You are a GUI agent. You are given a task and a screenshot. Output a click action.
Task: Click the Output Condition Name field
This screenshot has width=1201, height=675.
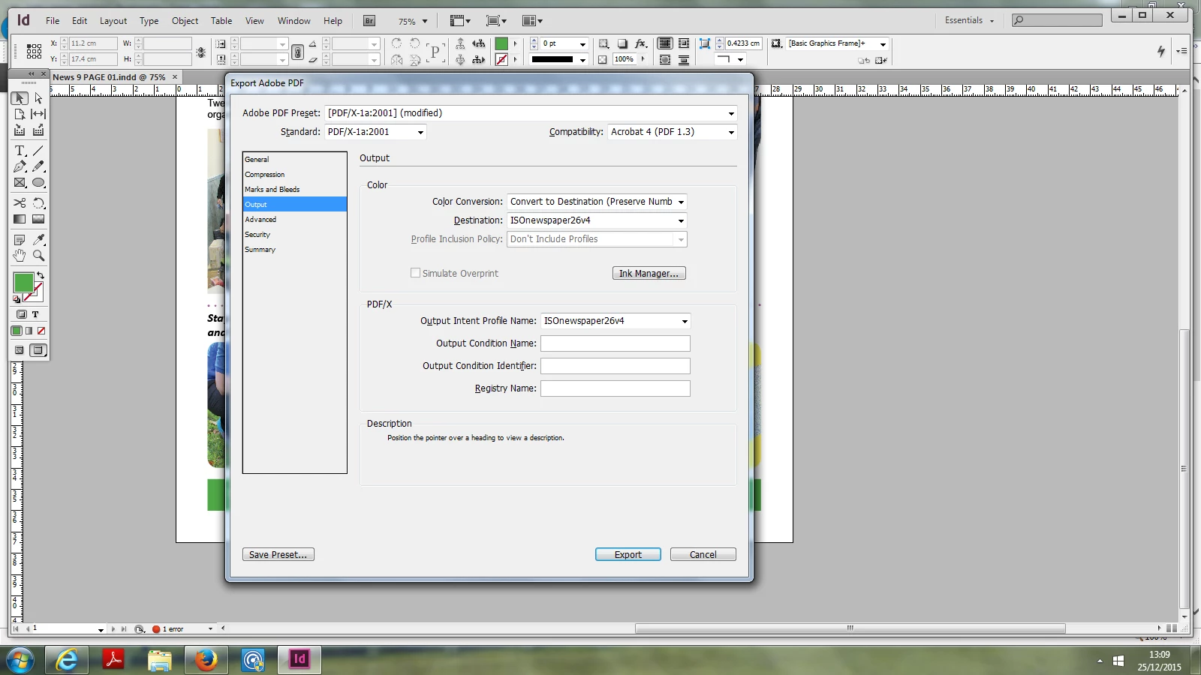point(616,343)
